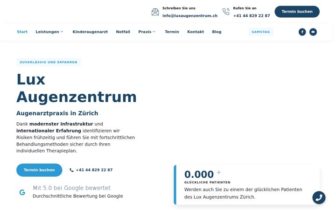336x210 pixels.
Task: Open the Termin menu item
Action: pyautogui.click(x=172, y=32)
